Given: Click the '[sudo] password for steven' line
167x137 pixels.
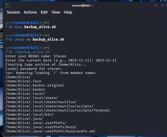Looking at the screenshot, I should pyautogui.click(x=34, y=68).
